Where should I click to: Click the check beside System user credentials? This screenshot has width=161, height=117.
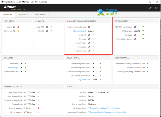[93, 27]
